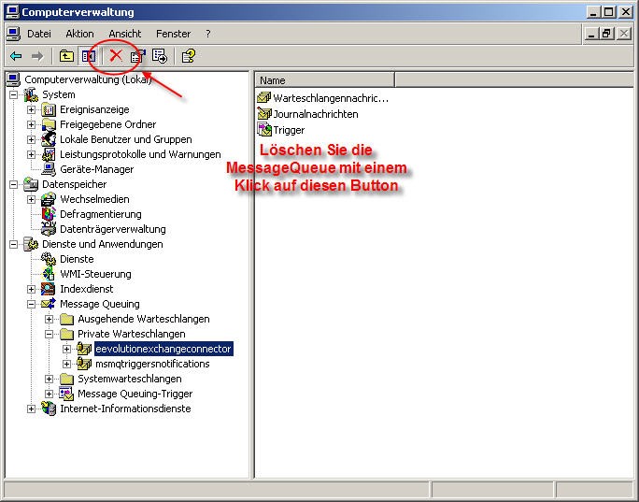This screenshot has height=502, width=639.
Task: Click the System tree icon
Action: click(31, 94)
